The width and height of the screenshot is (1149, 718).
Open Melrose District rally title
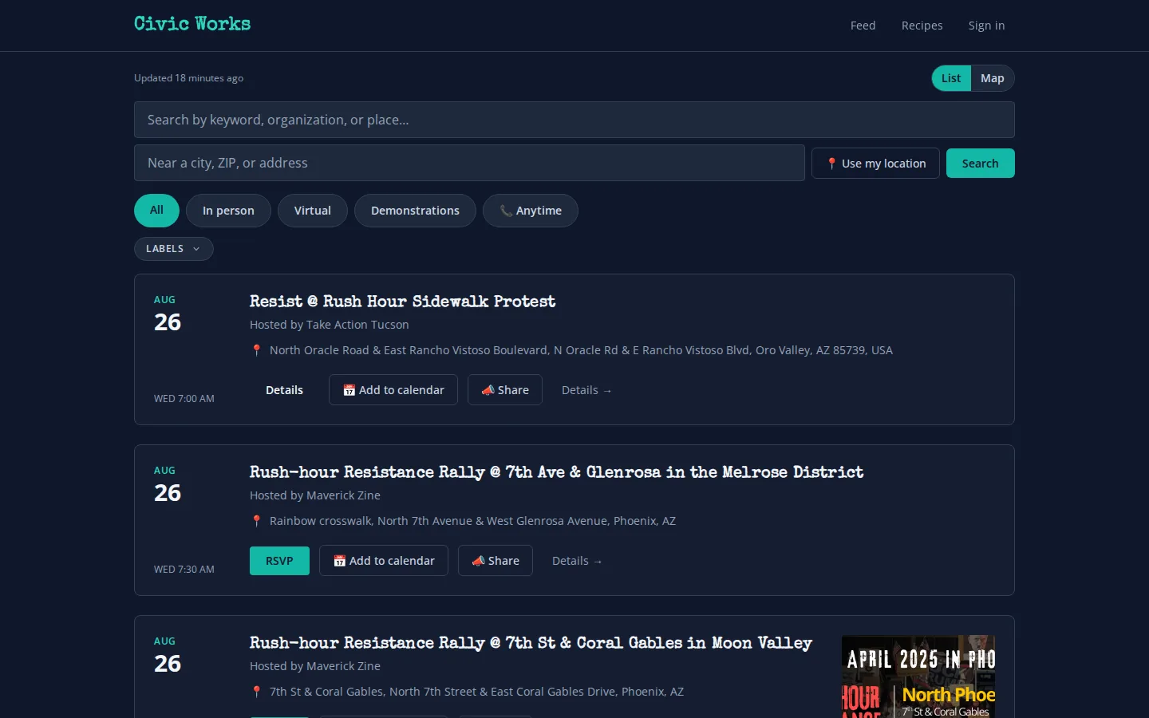556,472
